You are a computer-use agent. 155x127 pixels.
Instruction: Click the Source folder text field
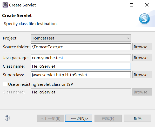[x=81, y=47]
